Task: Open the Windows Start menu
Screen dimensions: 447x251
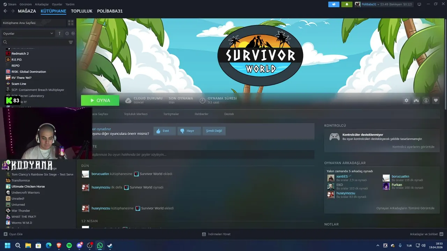Action: pyautogui.click(x=7, y=245)
